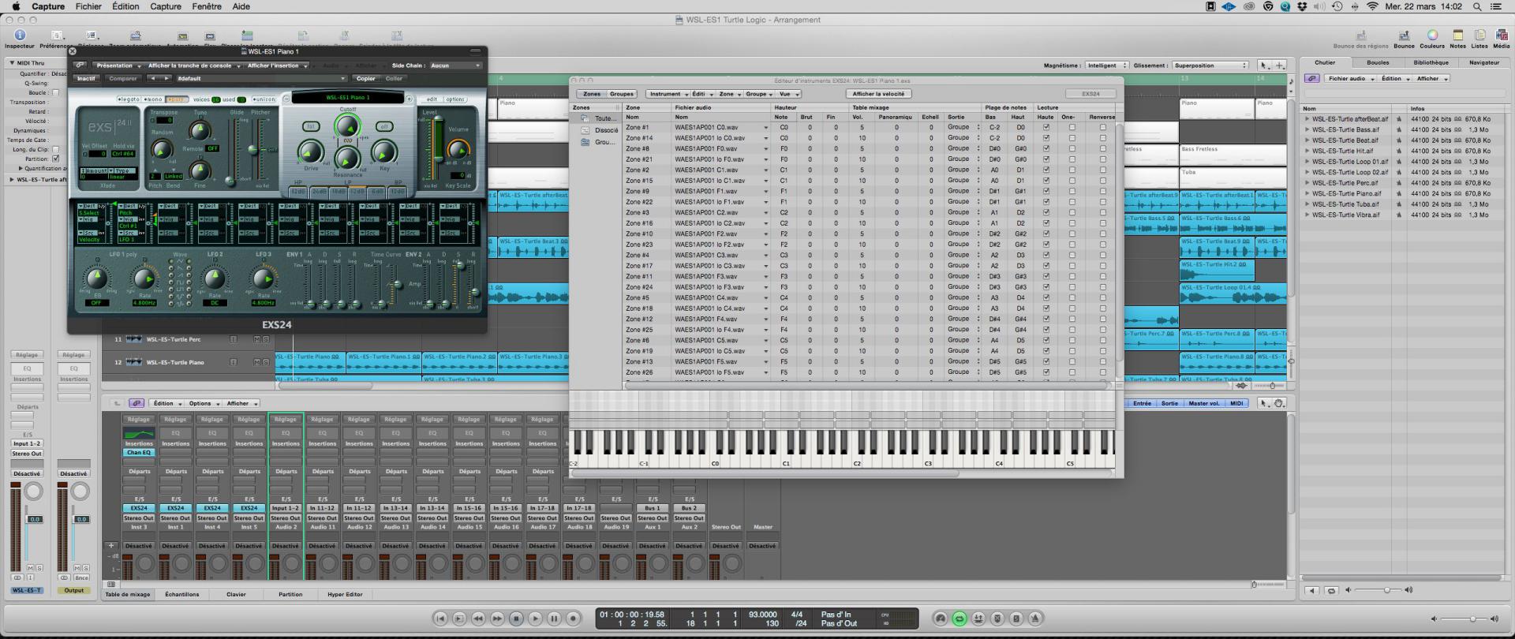Click the rewind transport button
The height and width of the screenshot is (639, 1515).
pyautogui.click(x=478, y=618)
